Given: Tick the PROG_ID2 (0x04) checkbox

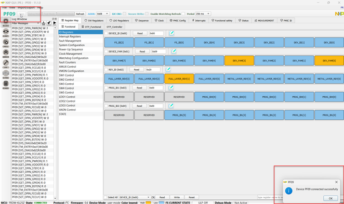Looking at the screenshot, I should pos(106,106).
